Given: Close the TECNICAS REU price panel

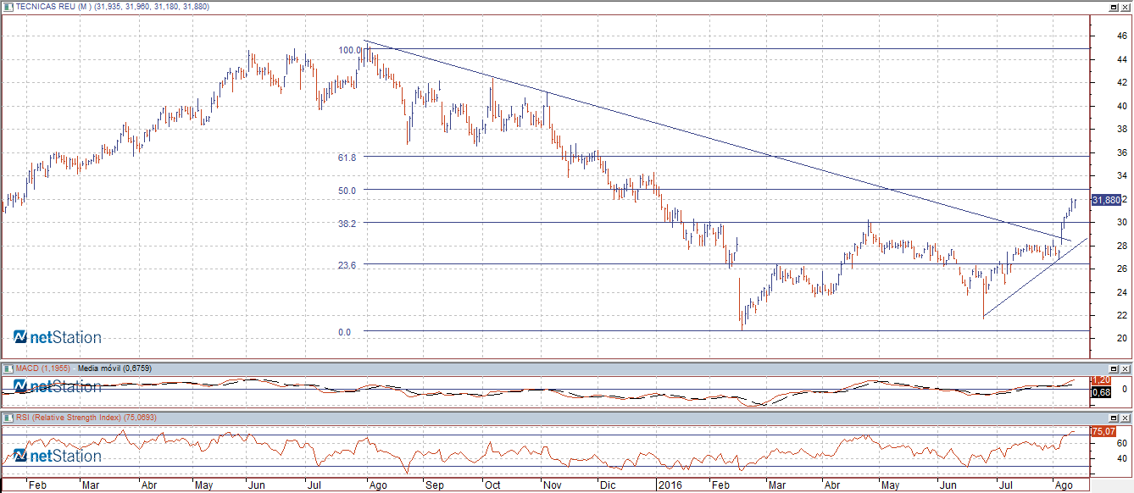Looking at the screenshot, I should [x=1126, y=7].
